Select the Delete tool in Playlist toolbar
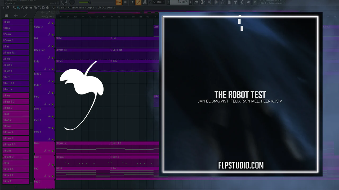This screenshot has height=190, width=339. pos(22,8)
